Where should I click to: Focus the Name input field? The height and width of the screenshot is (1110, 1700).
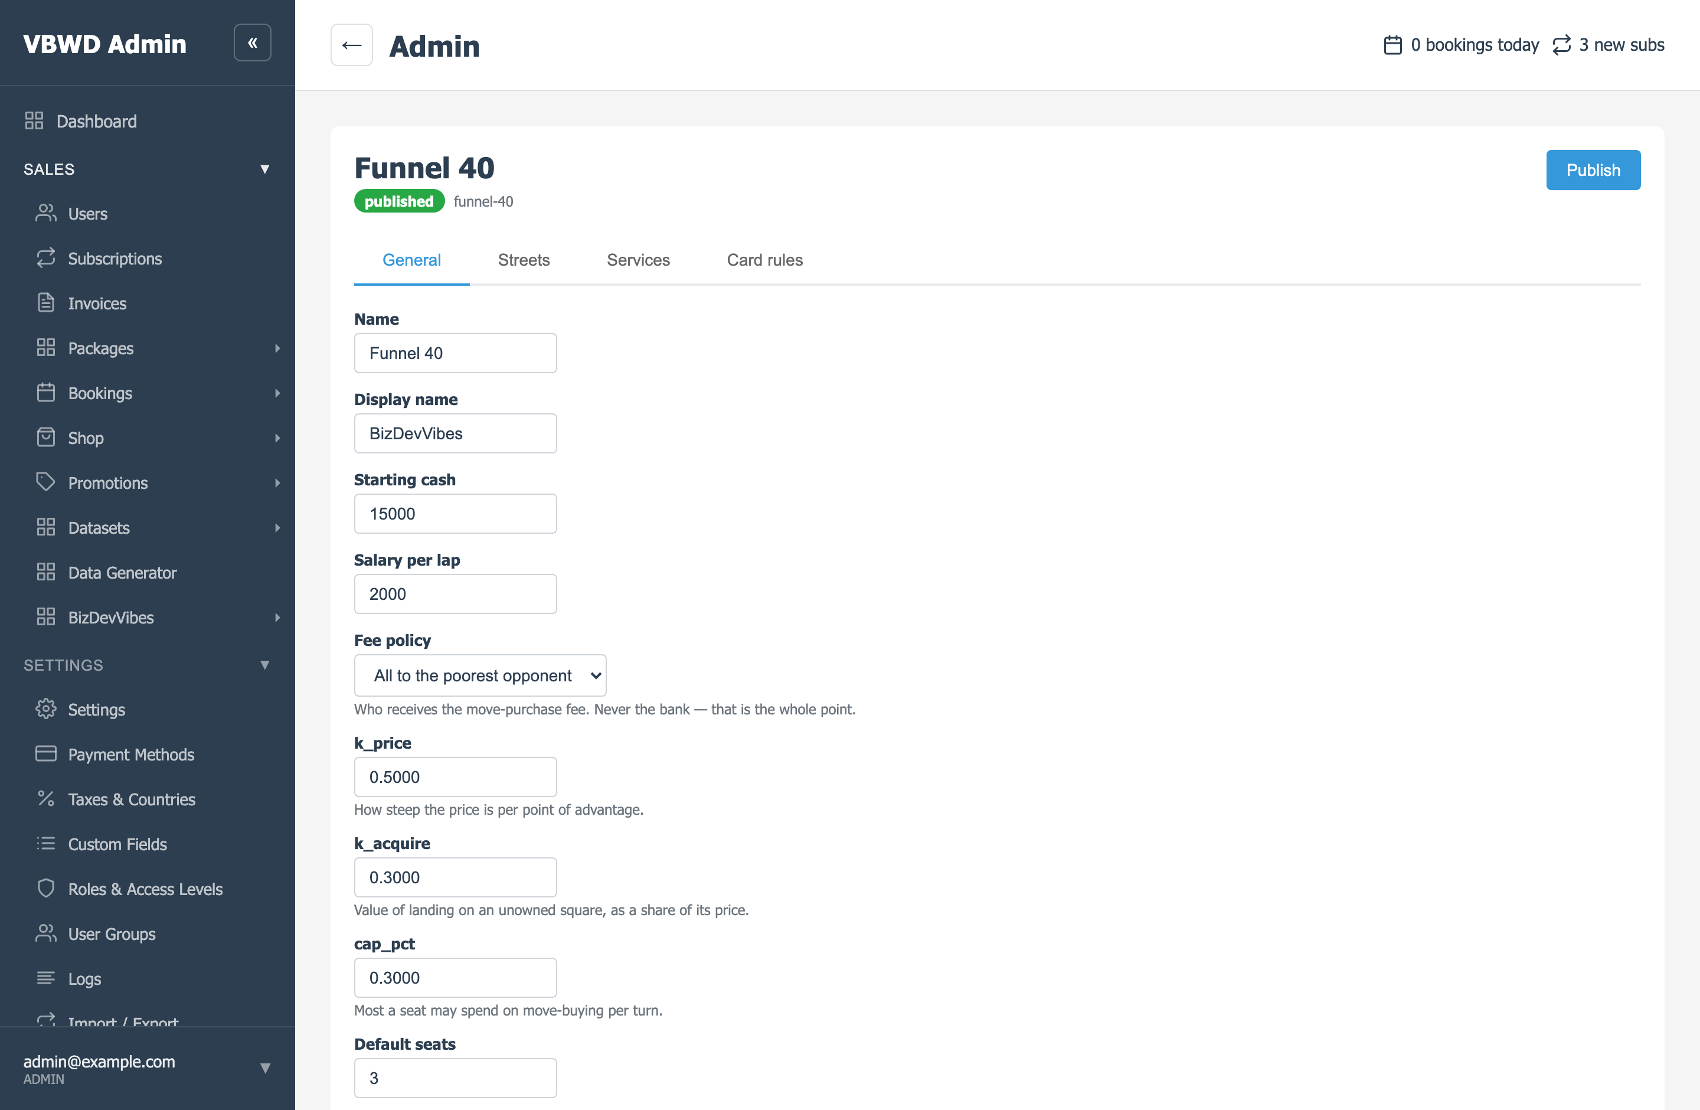pos(455,353)
